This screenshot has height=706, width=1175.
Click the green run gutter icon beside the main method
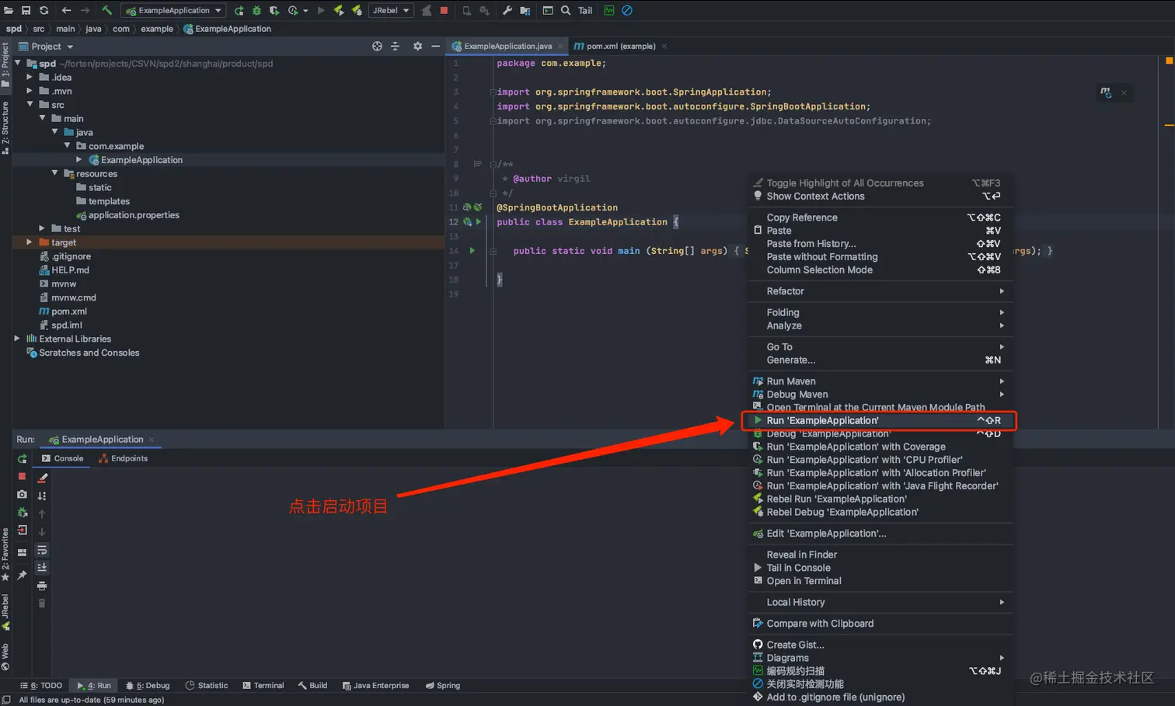pos(472,251)
